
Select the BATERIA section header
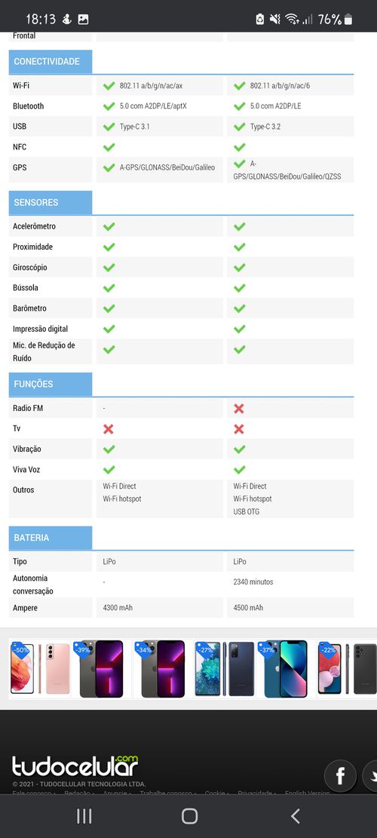point(51,538)
